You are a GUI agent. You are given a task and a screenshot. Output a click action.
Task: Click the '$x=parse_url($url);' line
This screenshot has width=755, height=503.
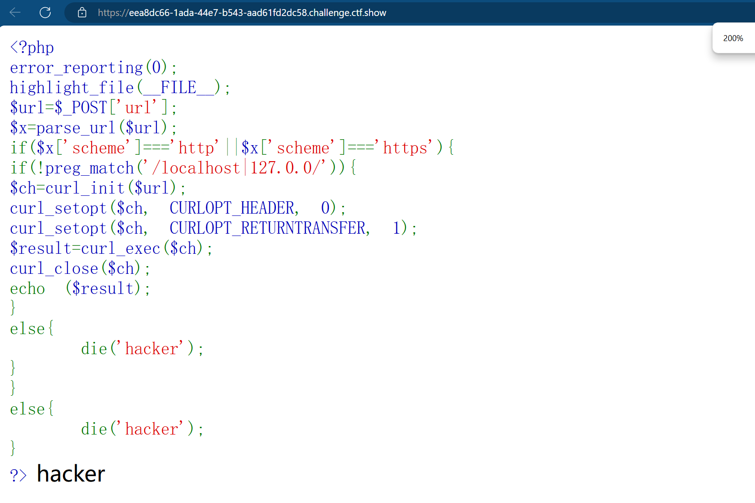point(94,128)
